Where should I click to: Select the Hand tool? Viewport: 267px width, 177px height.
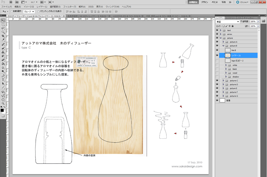point(3,99)
